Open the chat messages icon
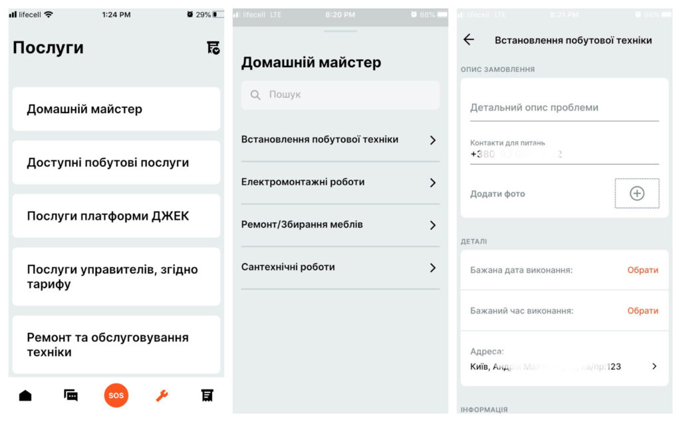 pyautogui.click(x=70, y=395)
